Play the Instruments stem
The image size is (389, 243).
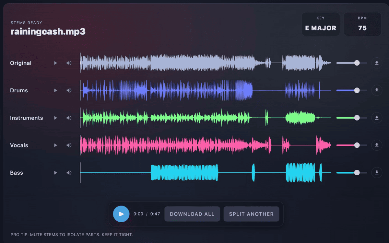tap(55, 118)
